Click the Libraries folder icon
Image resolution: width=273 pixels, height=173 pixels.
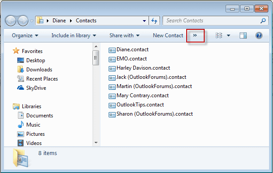coord(16,106)
